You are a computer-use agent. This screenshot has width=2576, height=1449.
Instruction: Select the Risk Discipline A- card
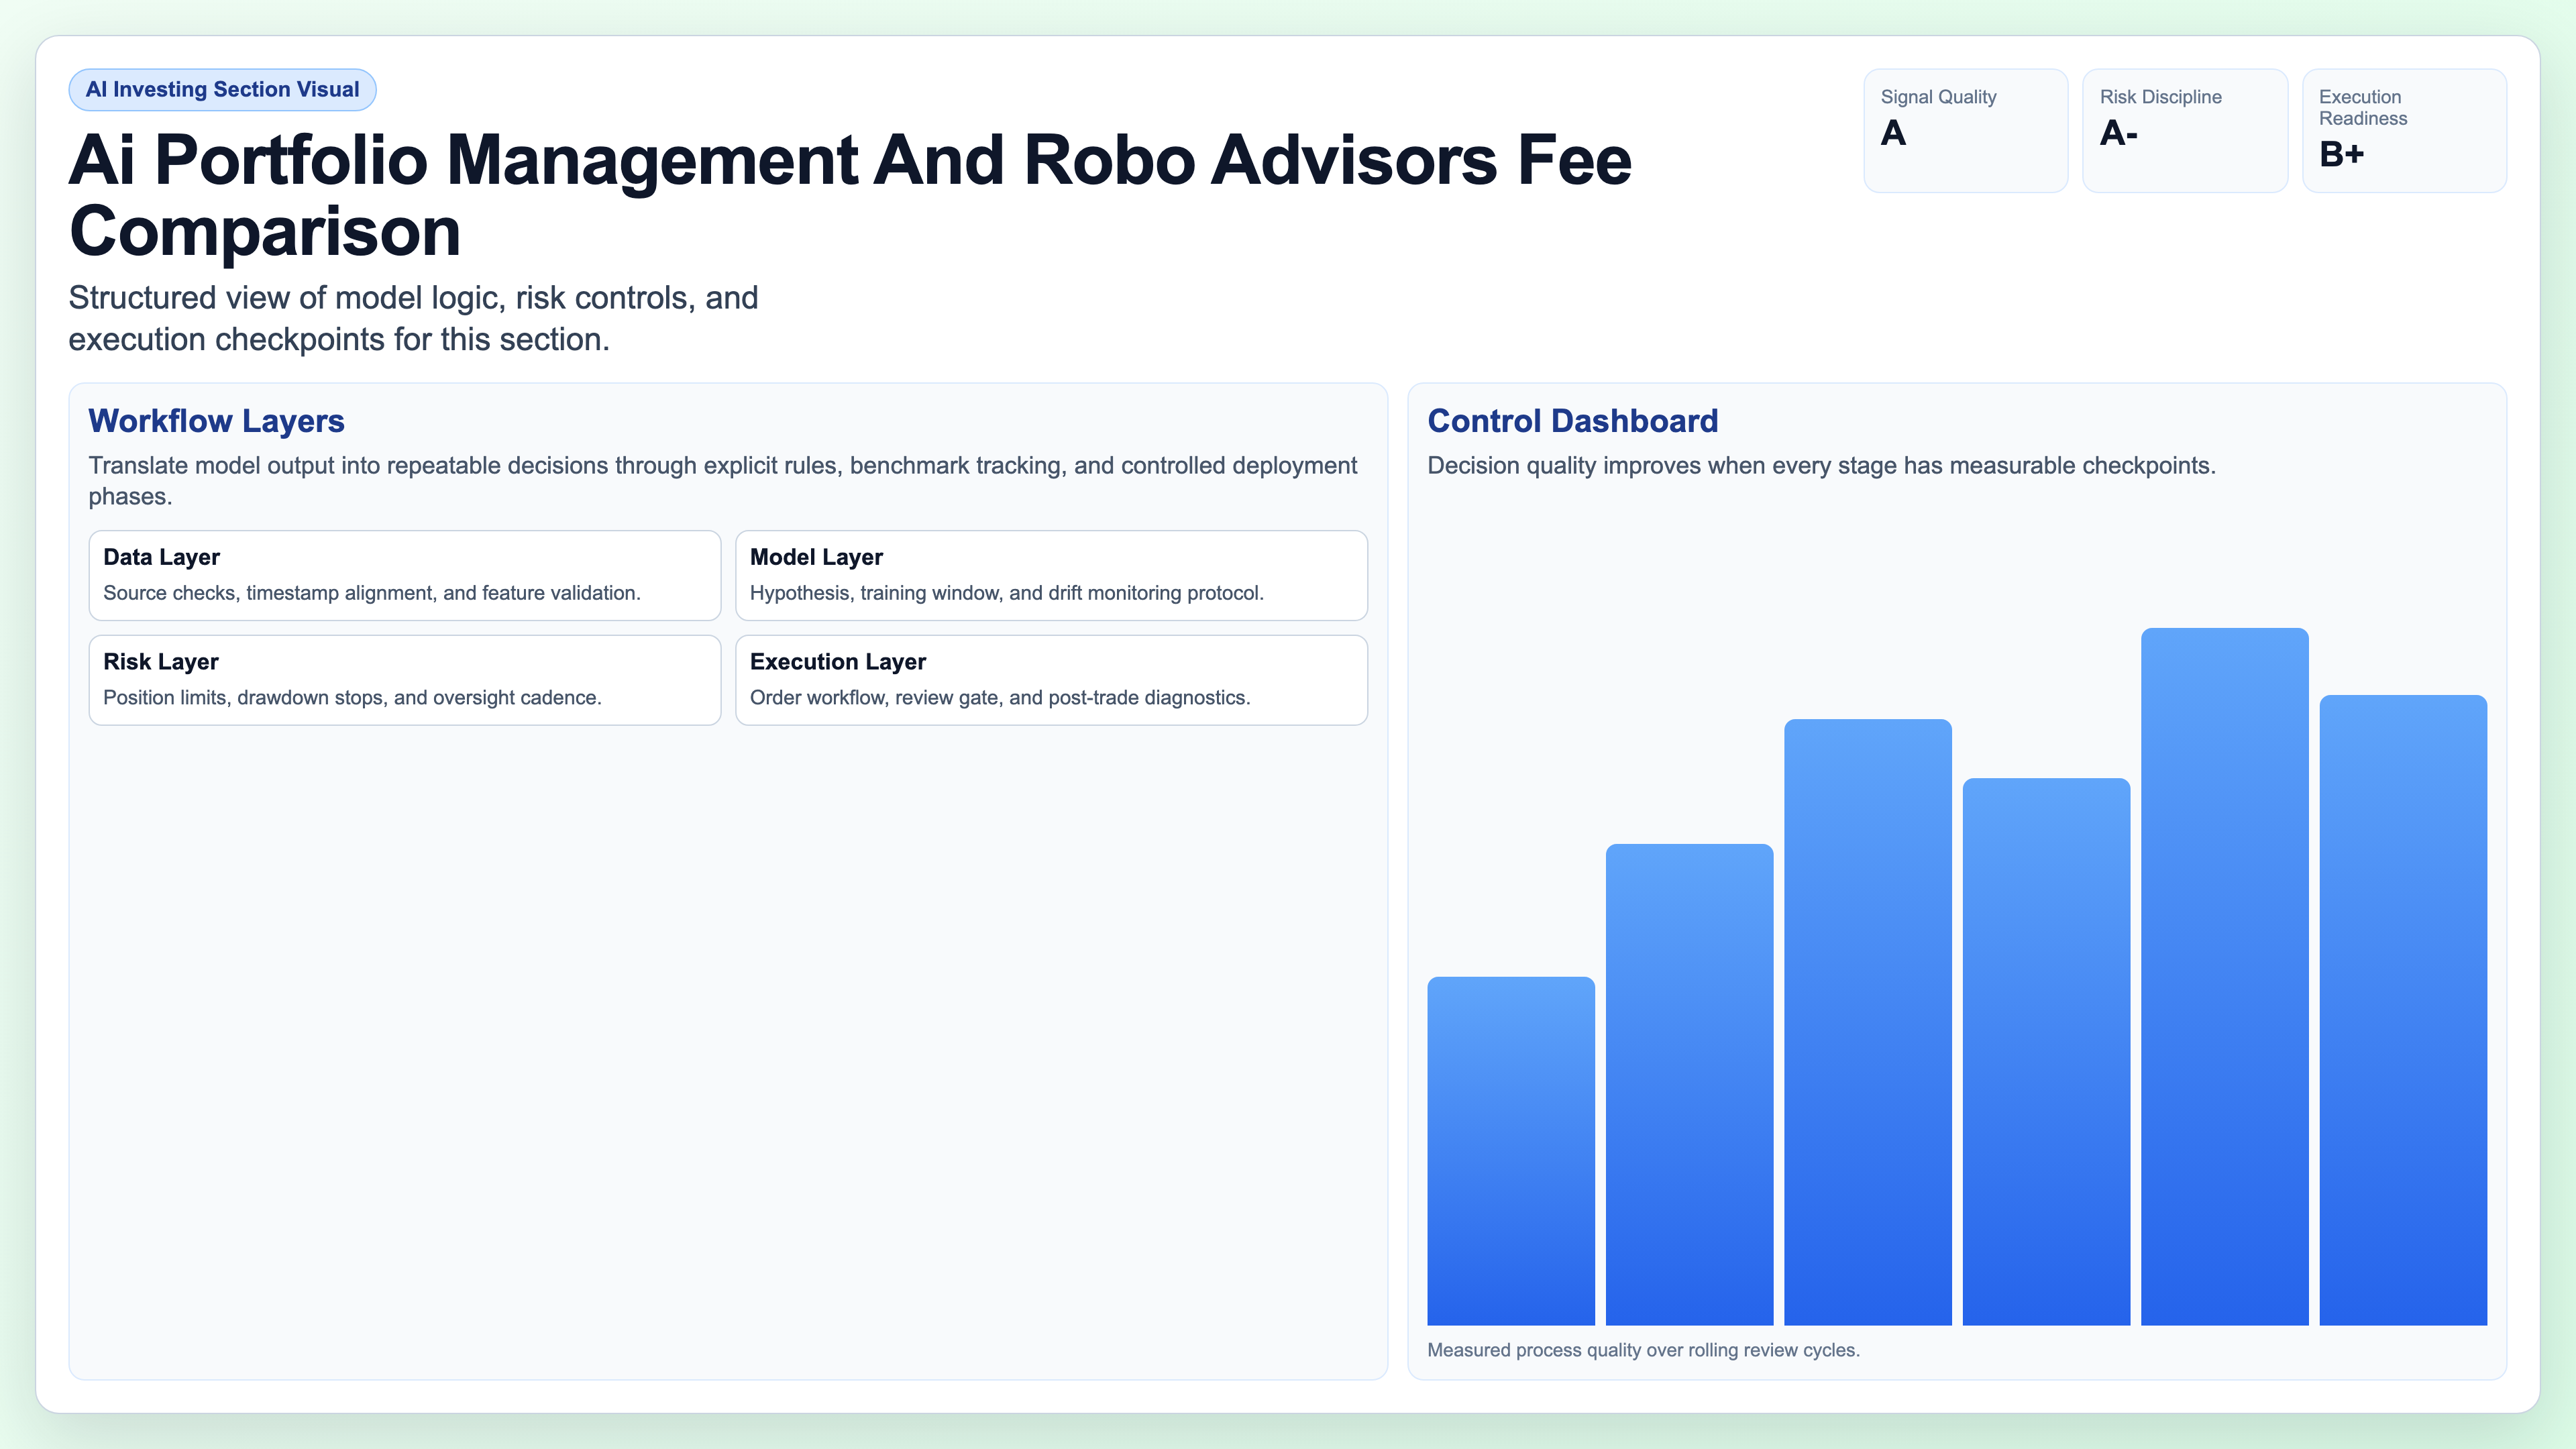click(x=2185, y=130)
